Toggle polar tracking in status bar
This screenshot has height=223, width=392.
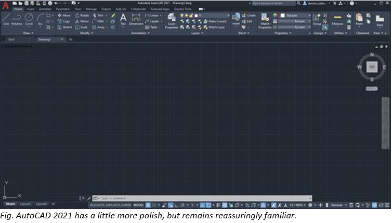click(x=183, y=205)
